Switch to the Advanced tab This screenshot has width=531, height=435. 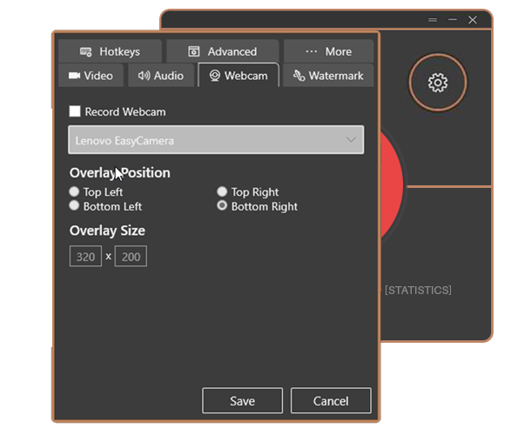223,51
